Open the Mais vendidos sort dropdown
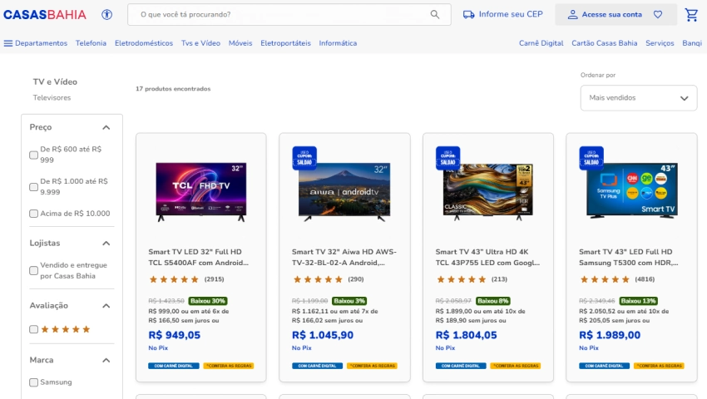The height and width of the screenshot is (399, 707). tap(639, 98)
